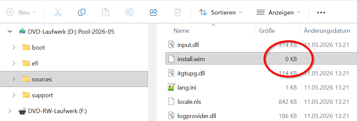Click the locale.nls file icon
This screenshot has width=357, height=121.
(171, 101)
